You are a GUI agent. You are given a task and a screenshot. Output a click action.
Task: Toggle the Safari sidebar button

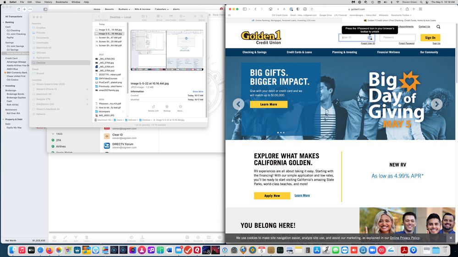[x=244, y=9]
